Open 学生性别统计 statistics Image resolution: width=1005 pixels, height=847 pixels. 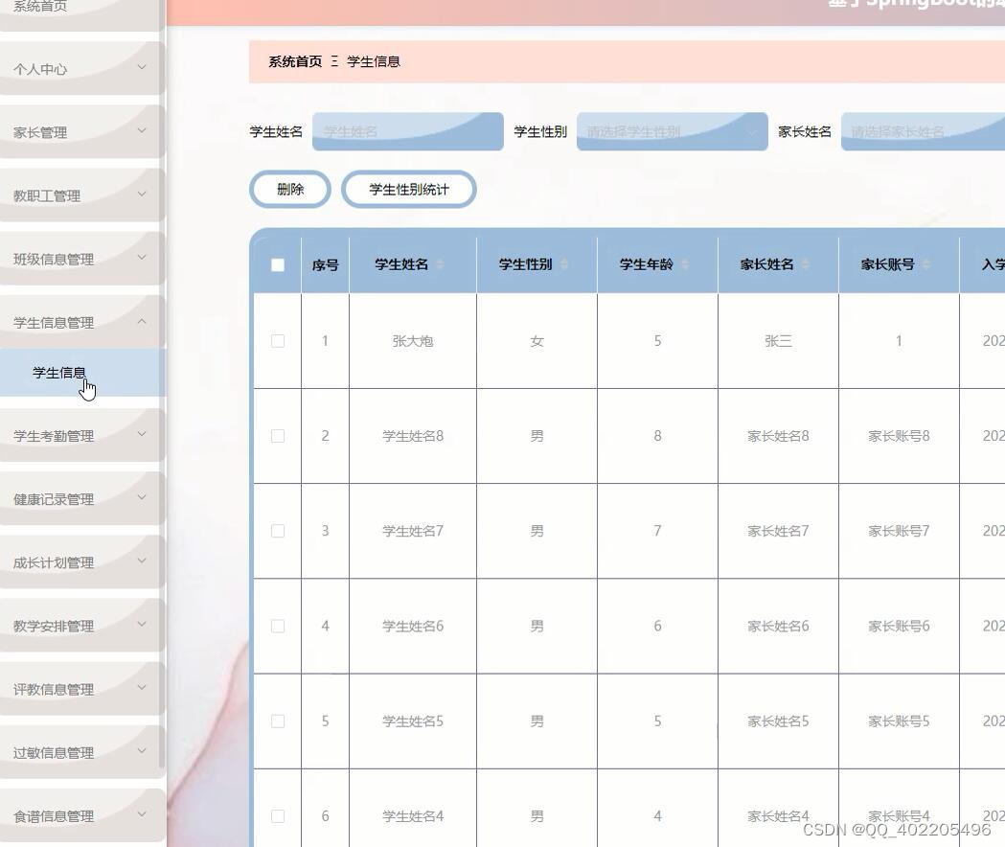pos(408,189)
